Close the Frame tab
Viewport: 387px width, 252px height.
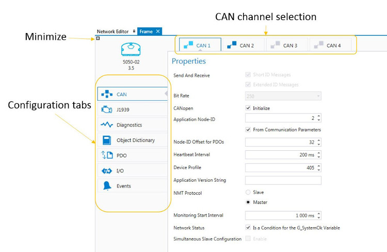[158, 31]
